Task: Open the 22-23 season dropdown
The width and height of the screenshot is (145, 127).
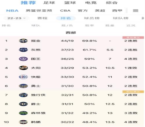Action: pos(17,18)
